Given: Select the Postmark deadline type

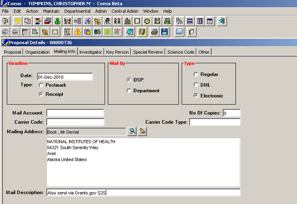Looking at the screenshot, I should pos(41,85).
